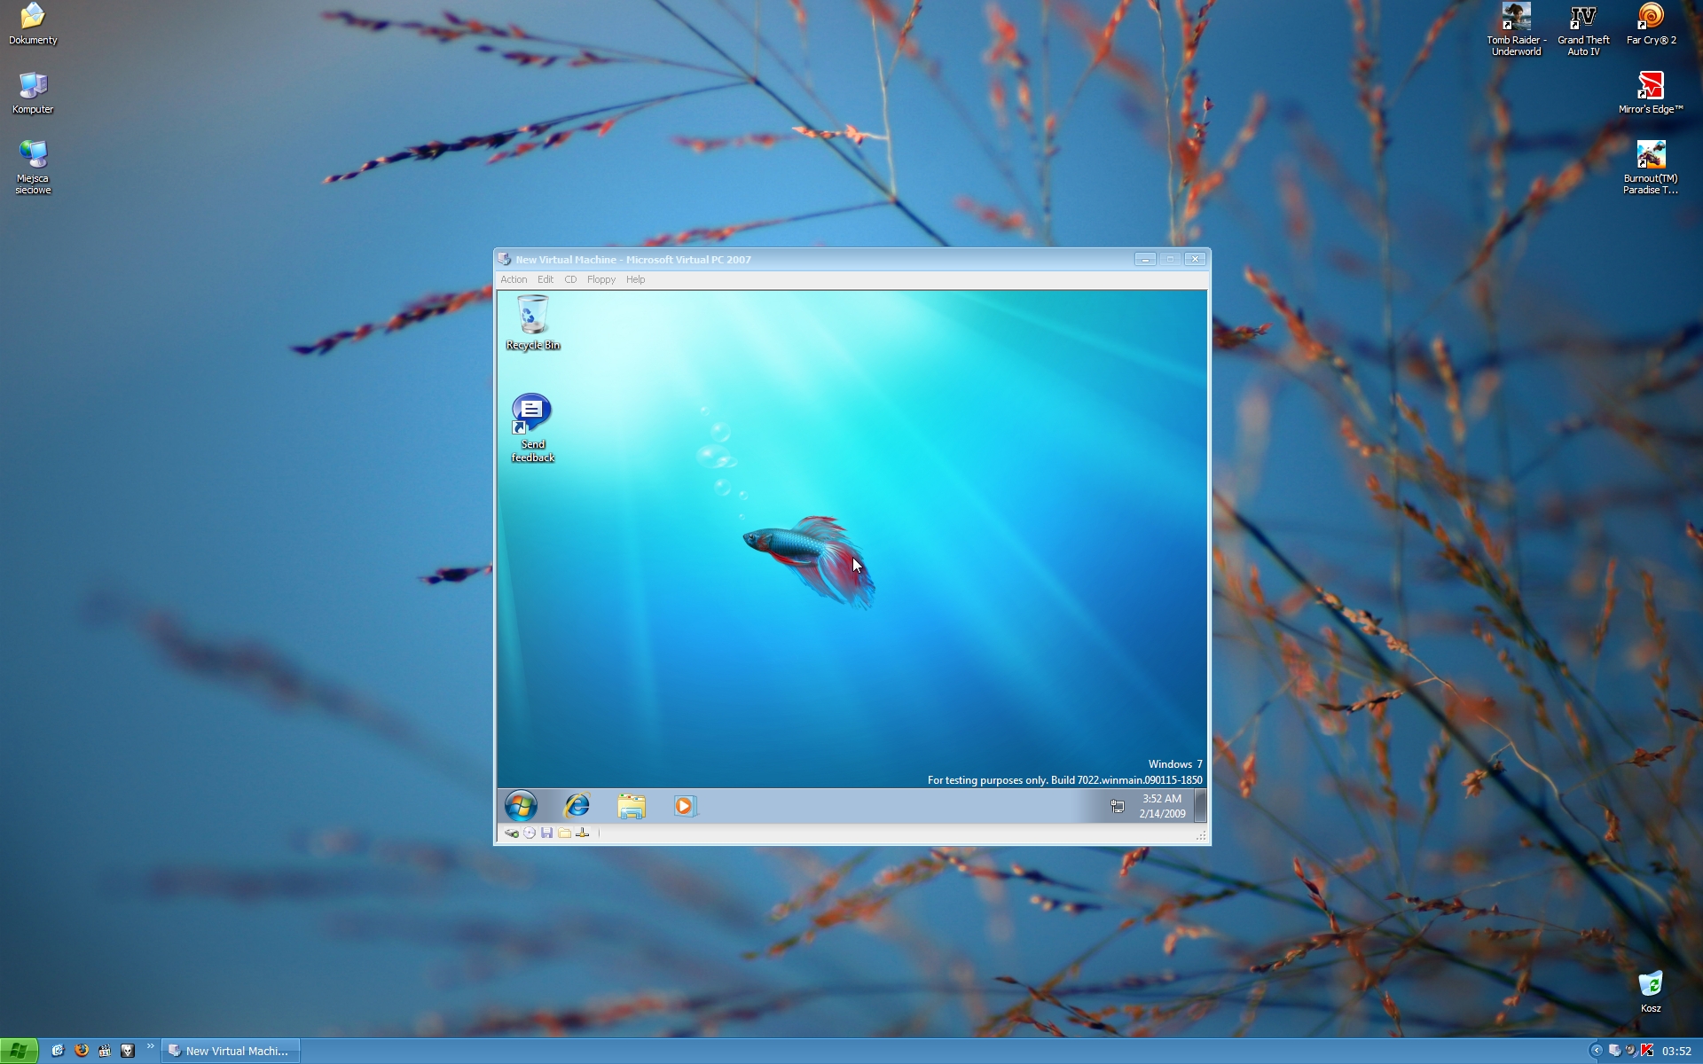This screenshot has height=1064, width=1703.
Task: Click the guest 3:52 AM clock
Action: tap(1162, 806)
